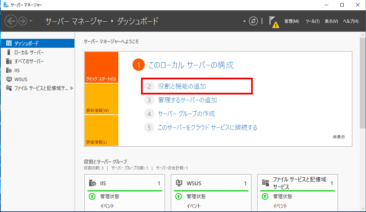
Task: Click the Server Manager title bar app icon
Action: coord(6,5)
